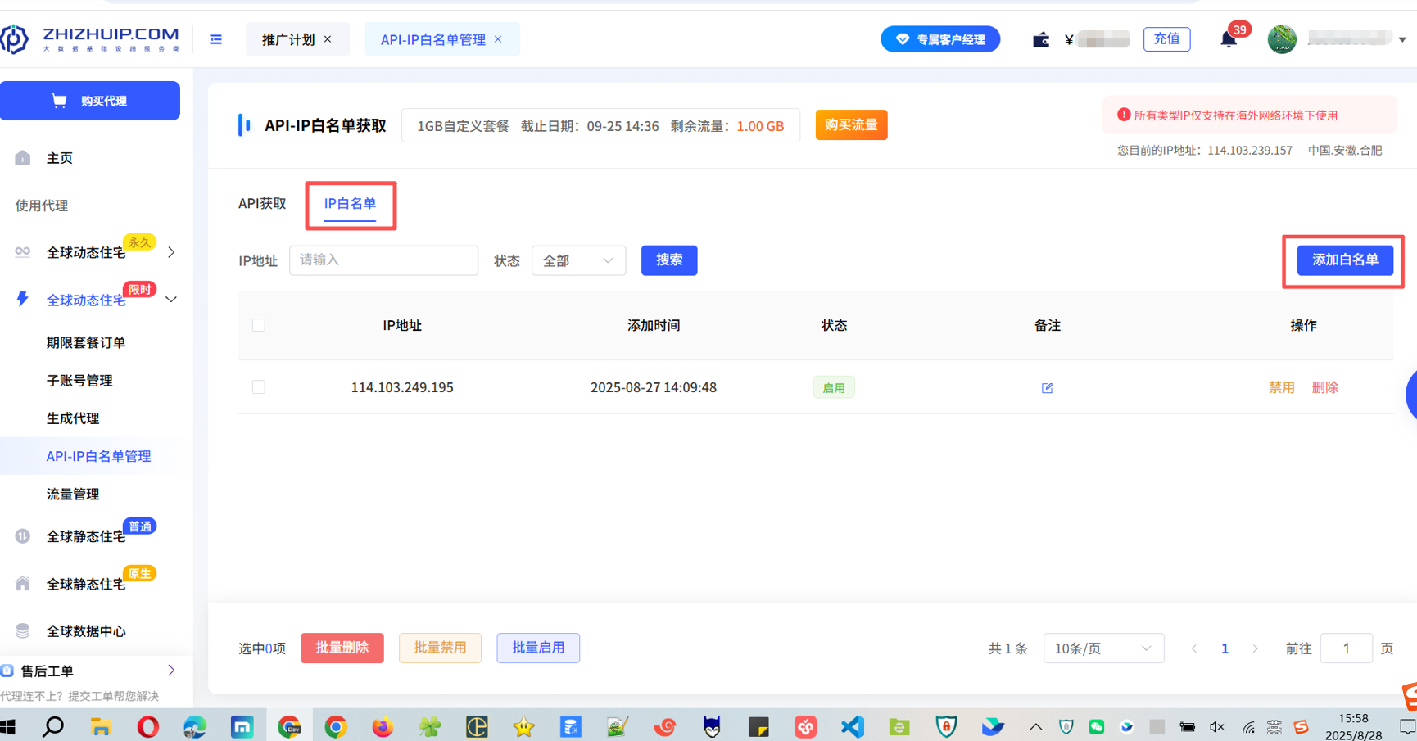Screen dimensions: 1417x741
Task: Click the 2025-08-27 14:09:48 cell
Action: pyautogui.click(x=654, y=387)
